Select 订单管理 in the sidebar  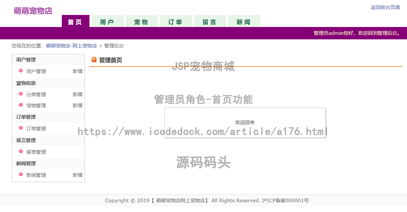pos(36,128)
